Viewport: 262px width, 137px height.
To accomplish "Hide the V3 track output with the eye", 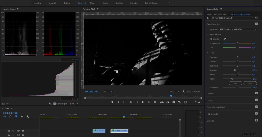I will point(23,131).
